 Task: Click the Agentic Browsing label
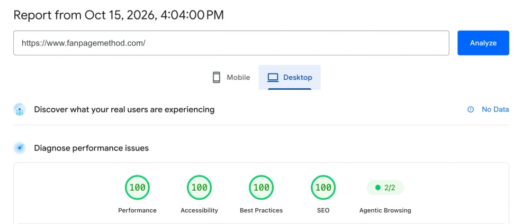[x=385, y=210]
